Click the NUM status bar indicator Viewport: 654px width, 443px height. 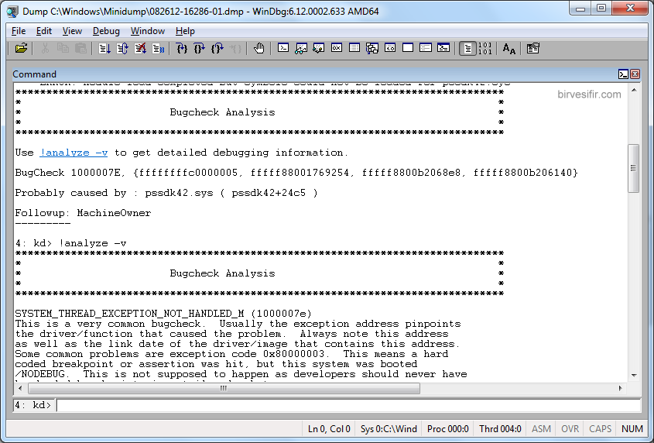pyautogui.click(x=632, y=429)
